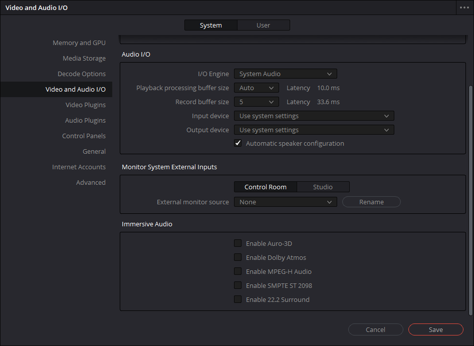Open Video Plugins settings
This screenshot has height=346, width=474.
[x=86, y=105]
